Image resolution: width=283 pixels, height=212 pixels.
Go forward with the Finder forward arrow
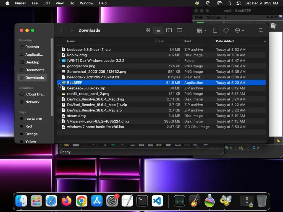72,30
